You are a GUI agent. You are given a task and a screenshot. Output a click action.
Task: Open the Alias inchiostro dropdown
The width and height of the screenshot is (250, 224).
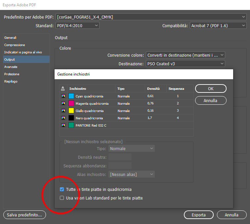[x=132, y=175]
